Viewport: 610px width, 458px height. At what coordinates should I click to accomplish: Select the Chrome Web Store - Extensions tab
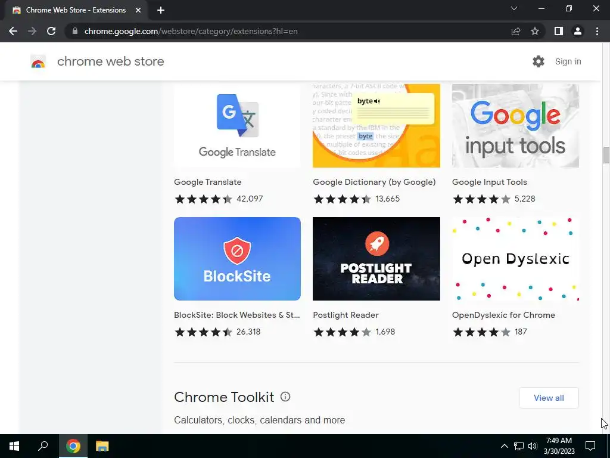[x=76, y=10]
